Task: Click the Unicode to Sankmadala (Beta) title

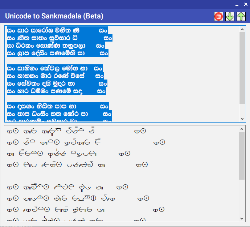Action: pos(54,16)
